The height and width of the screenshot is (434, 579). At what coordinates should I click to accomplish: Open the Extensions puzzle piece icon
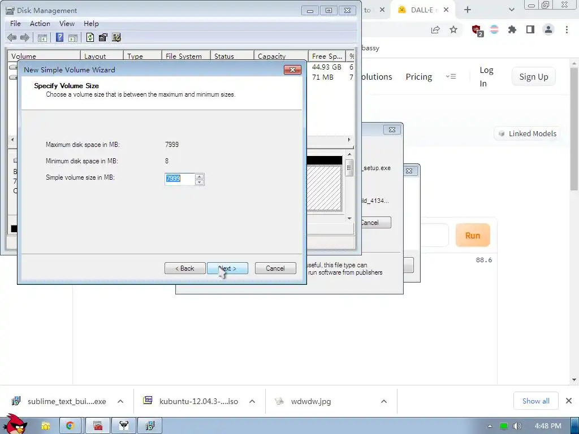pyautogui.click(x=512, y=30)
